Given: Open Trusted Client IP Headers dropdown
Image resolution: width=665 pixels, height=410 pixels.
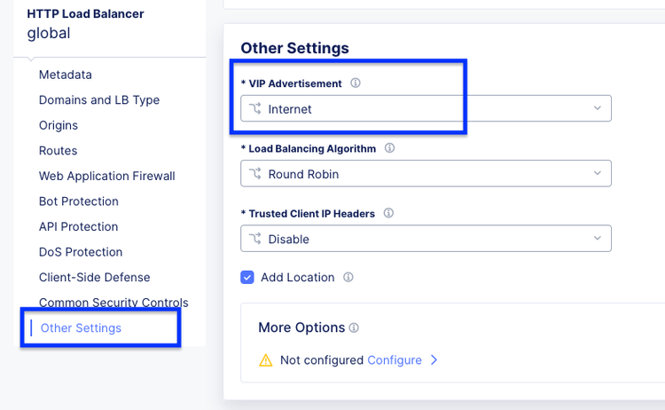Looking at the screenshot, I should coord(426,239).
